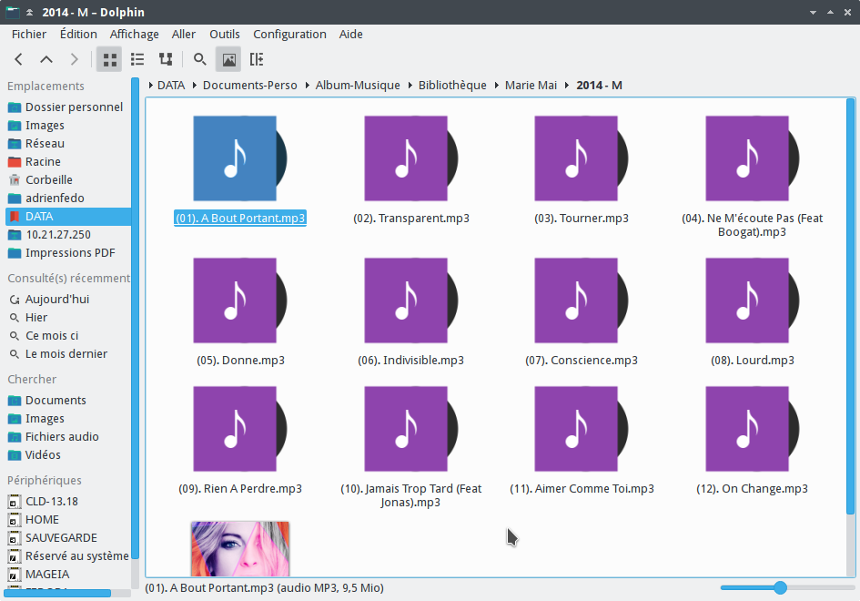This screenshot has width=860, height=601.
Task: Expand the arrow before DATA in the breadcrumb
Action: pos(151,85)
